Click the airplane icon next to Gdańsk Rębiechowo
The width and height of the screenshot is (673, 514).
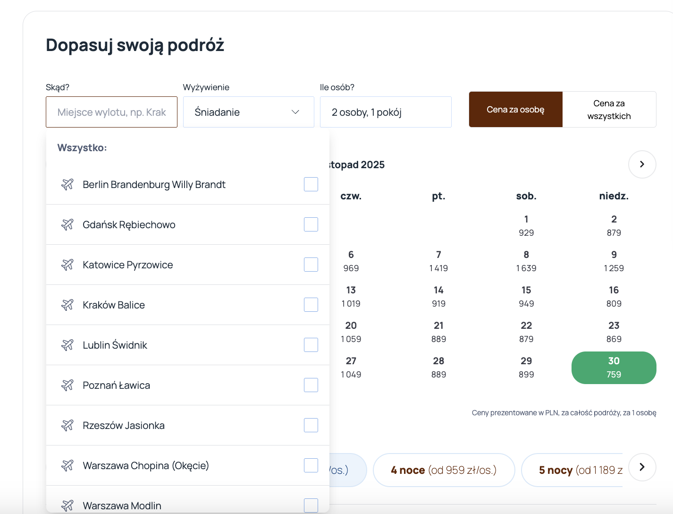[67, 224]
